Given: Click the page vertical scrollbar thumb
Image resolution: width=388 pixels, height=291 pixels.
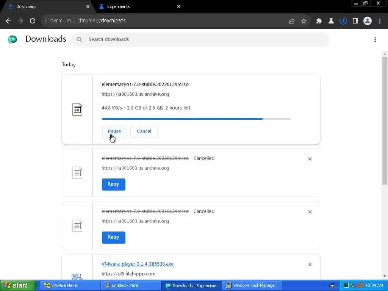Looking at the screenshot, I should [x=385, y=120].
